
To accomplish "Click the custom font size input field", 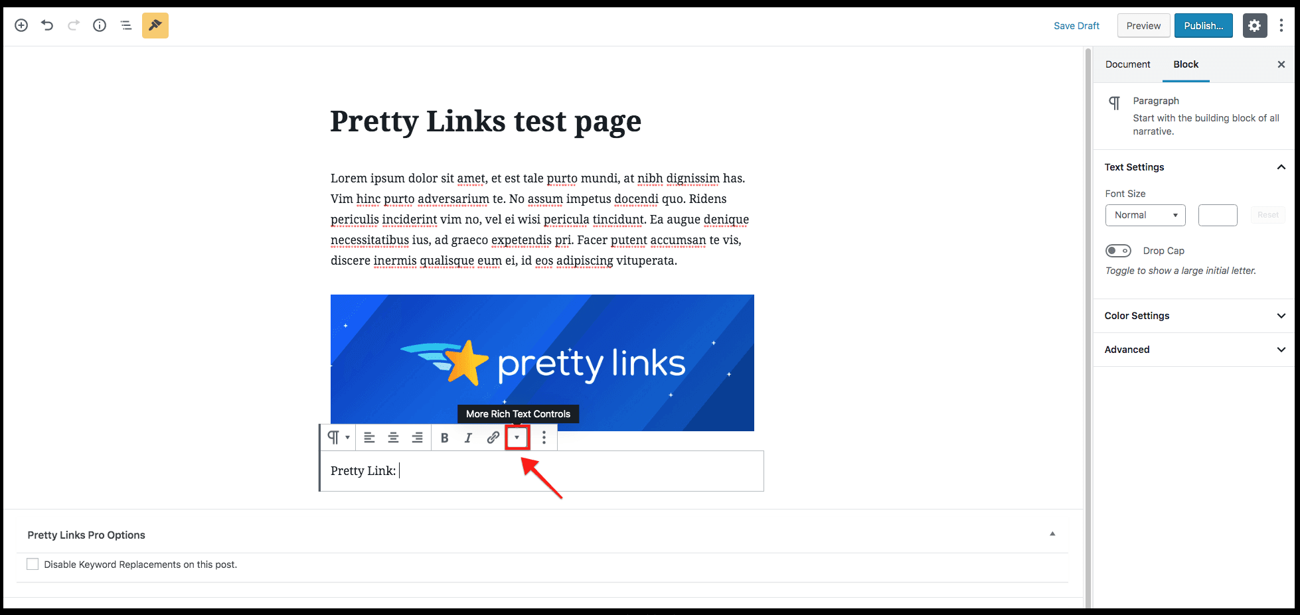I will [1218, 215].
